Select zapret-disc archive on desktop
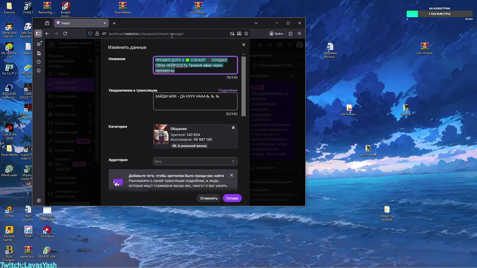The width and height of the screenshot is (477, 268). (28, 252)
